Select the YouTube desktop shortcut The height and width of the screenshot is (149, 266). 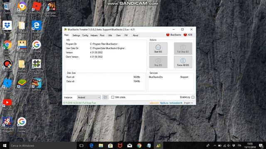pos(7,105)
